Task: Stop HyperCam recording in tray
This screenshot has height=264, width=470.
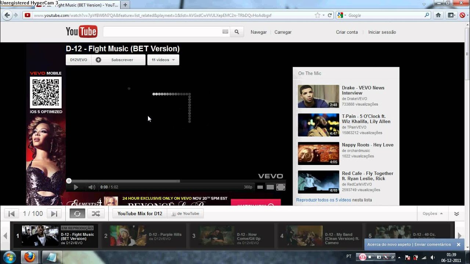Action: click(x=370, y=257)
